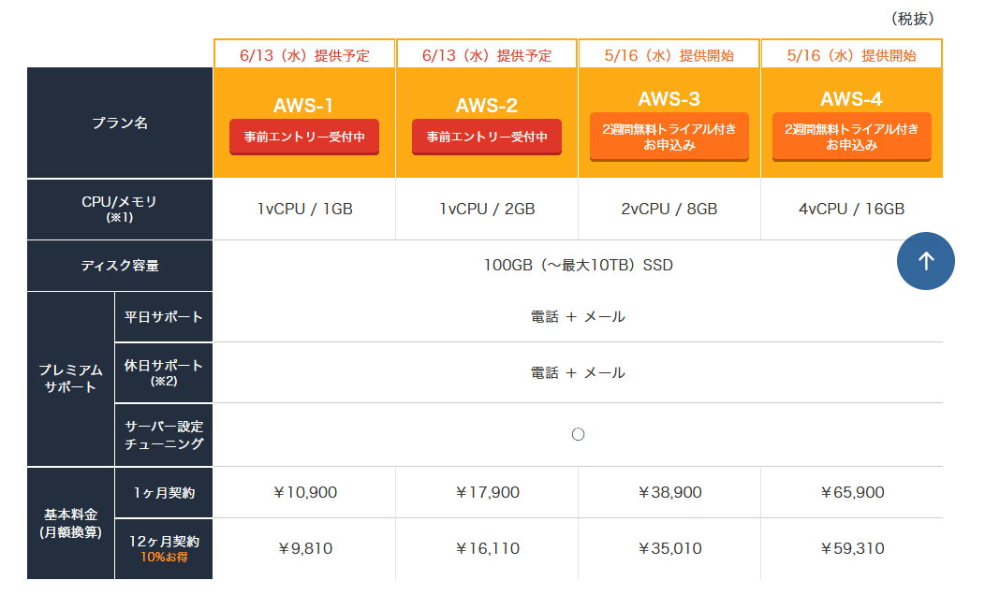Click the サーバー設定チューニング row header
Screen dimensions: 985x595
coord(163,435)
